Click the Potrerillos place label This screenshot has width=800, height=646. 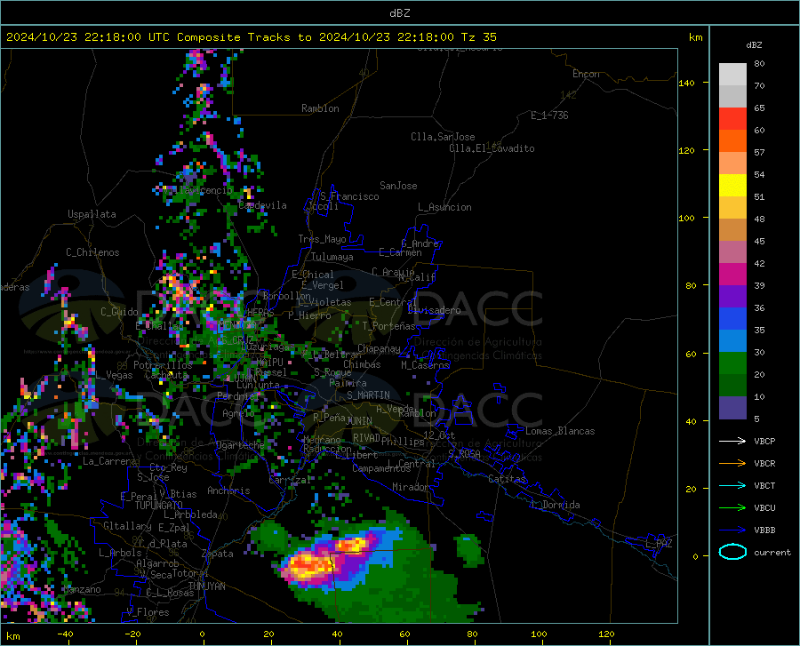[163, 365]
